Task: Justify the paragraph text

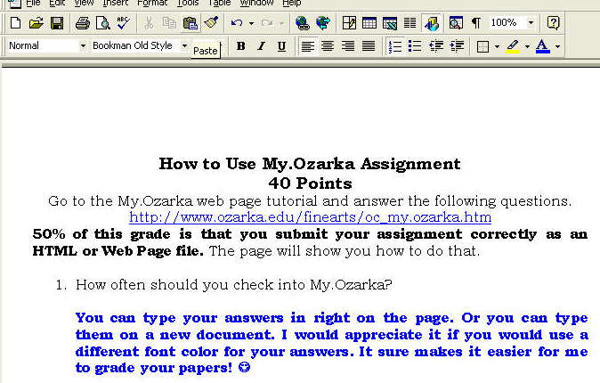Action: point(369,46)
